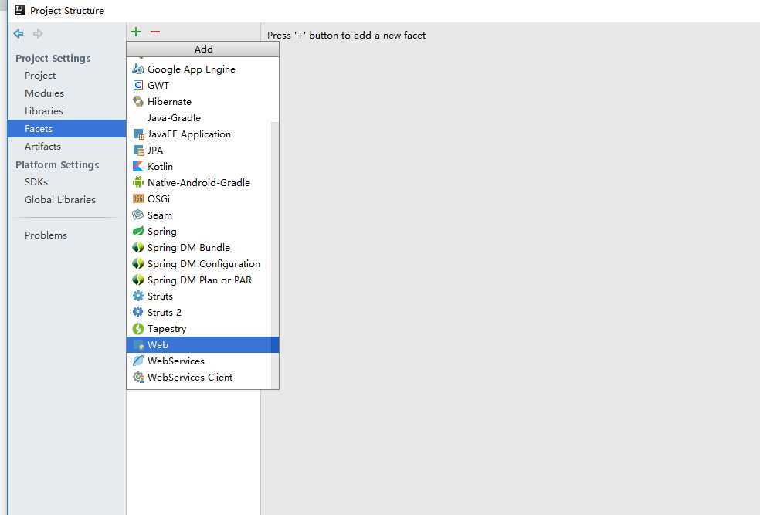Click the OSGi facet icon

coord(138,198)
